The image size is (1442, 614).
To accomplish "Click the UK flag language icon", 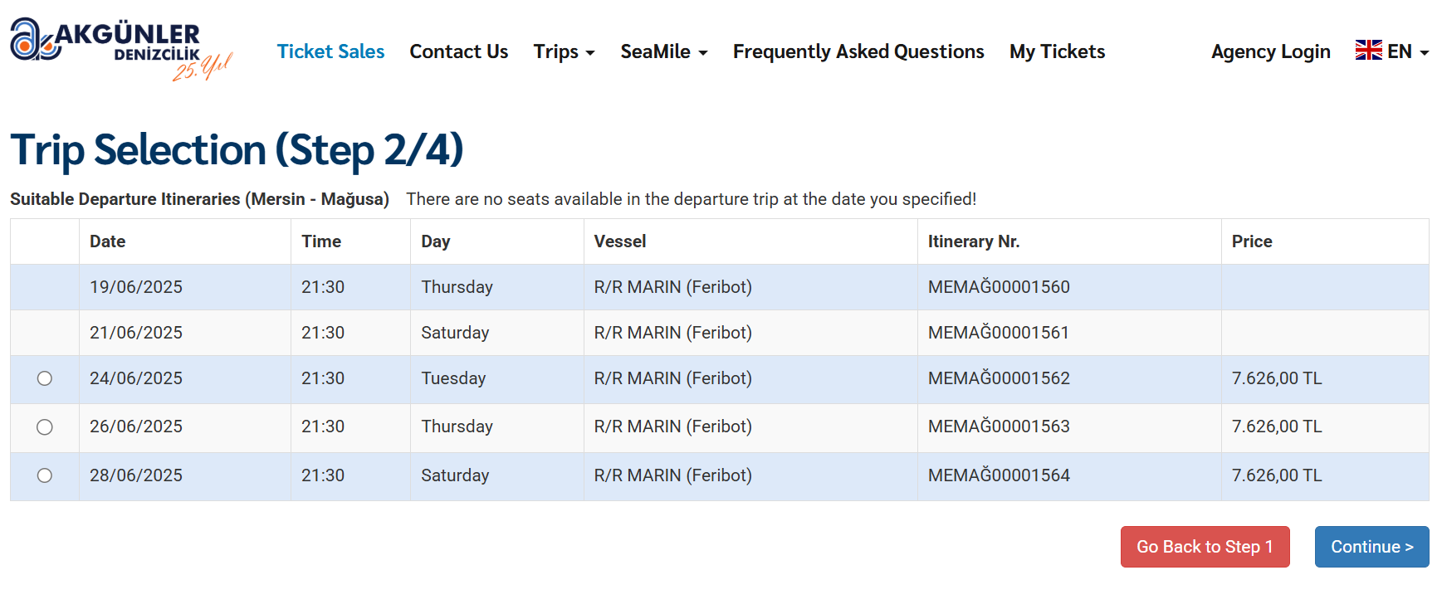I will click(1368, 51).
